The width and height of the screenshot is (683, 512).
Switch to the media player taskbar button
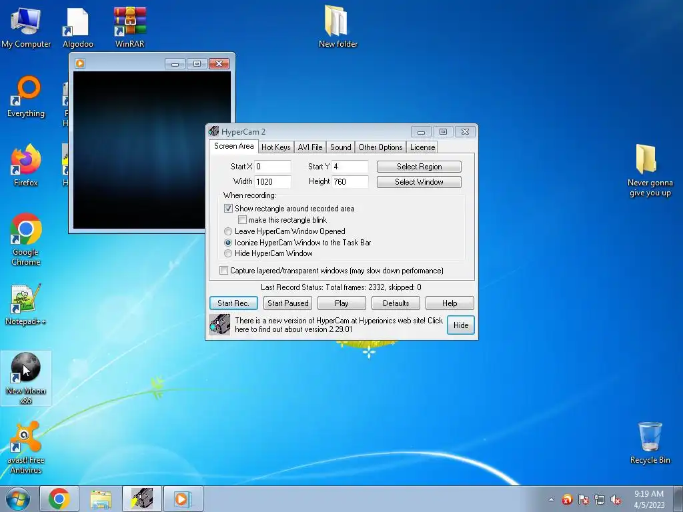[x=183, y=499]
